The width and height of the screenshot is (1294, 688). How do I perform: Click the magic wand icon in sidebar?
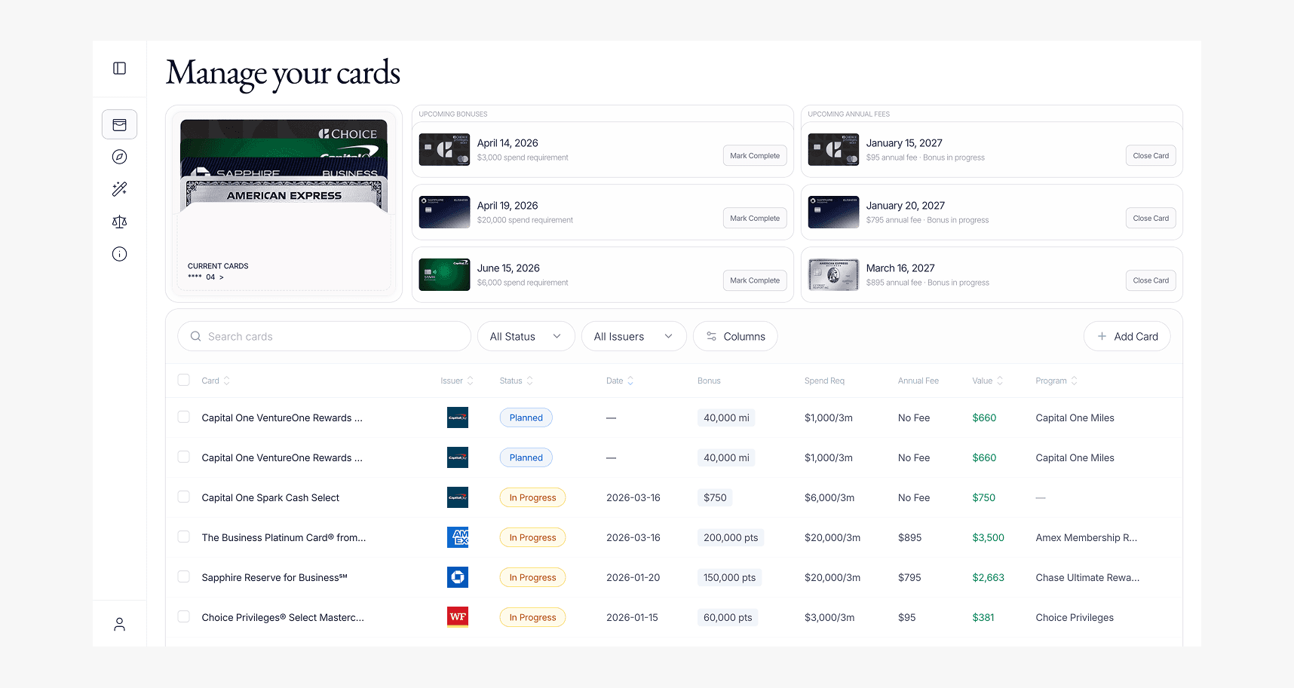pyautogui.click(x=119, y=189)
